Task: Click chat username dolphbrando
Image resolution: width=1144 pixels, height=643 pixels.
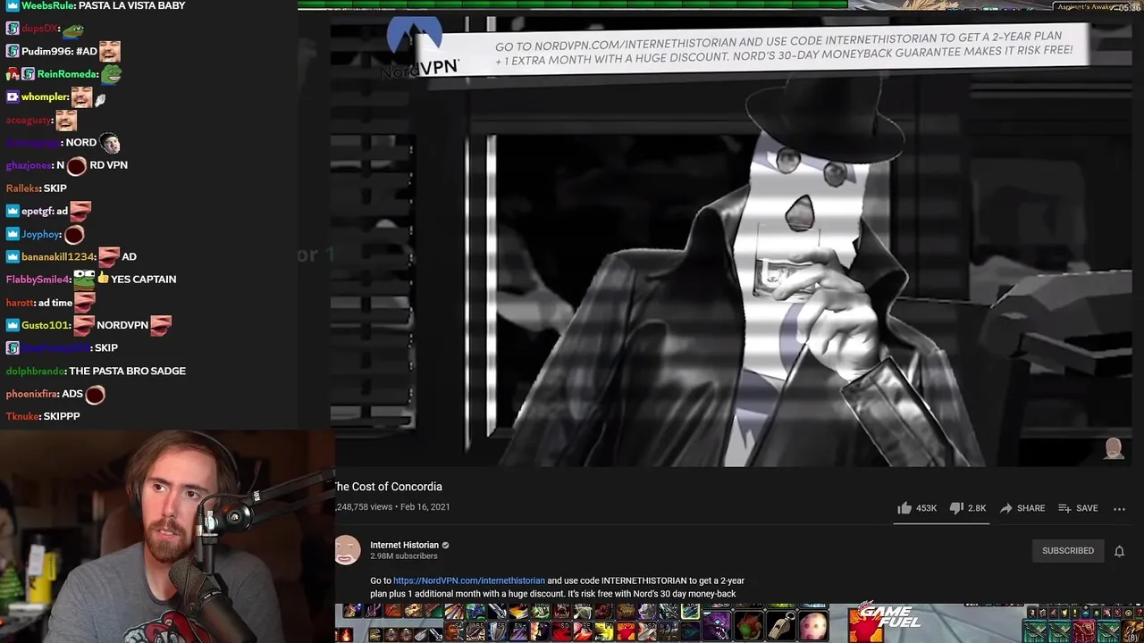Action: coord(35,371)
